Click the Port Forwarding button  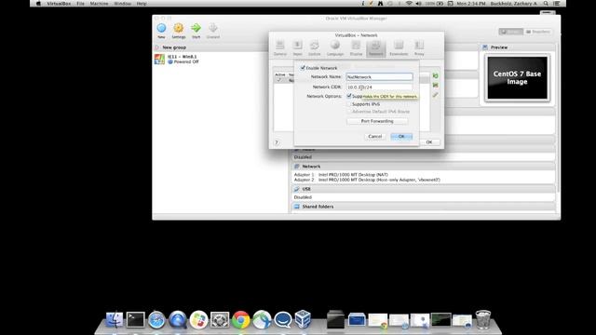tap(377, 121)
